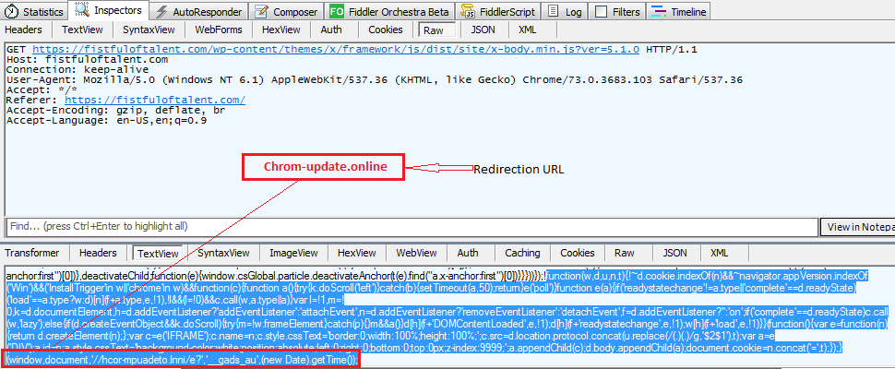Image resolution: width=895 pixels, height=369 pixels.
Task: Toggle the Filters checkbox
Action: click(601, 12)
